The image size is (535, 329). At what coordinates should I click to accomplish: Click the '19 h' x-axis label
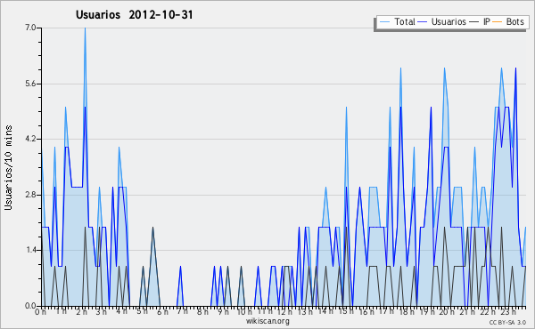click(x=427, y=312)
